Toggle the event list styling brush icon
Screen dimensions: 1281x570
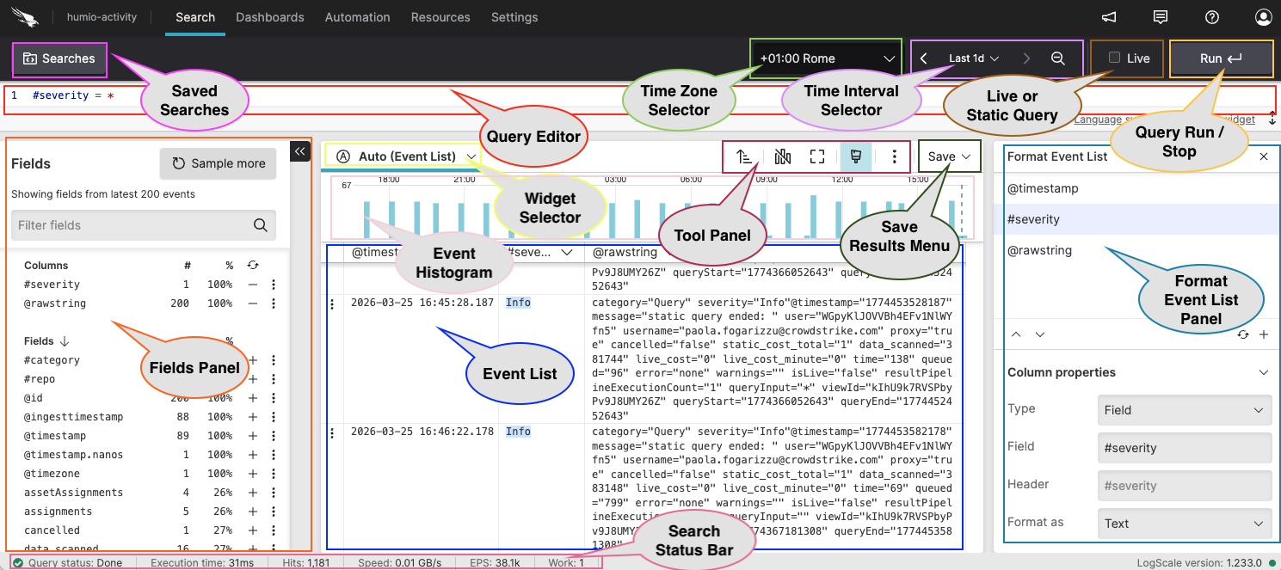pyautogui.click(x=855, y=156)
